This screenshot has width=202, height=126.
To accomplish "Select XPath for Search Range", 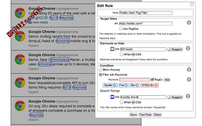I will (121, 102).
